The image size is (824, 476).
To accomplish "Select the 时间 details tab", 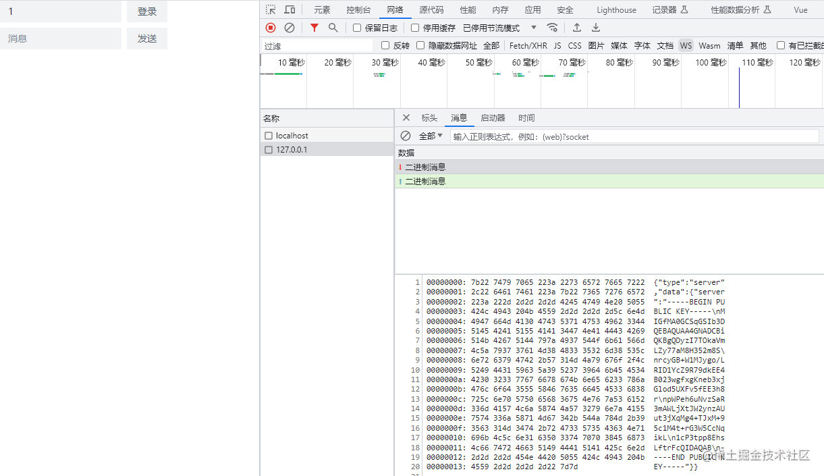I will (526, 117).
